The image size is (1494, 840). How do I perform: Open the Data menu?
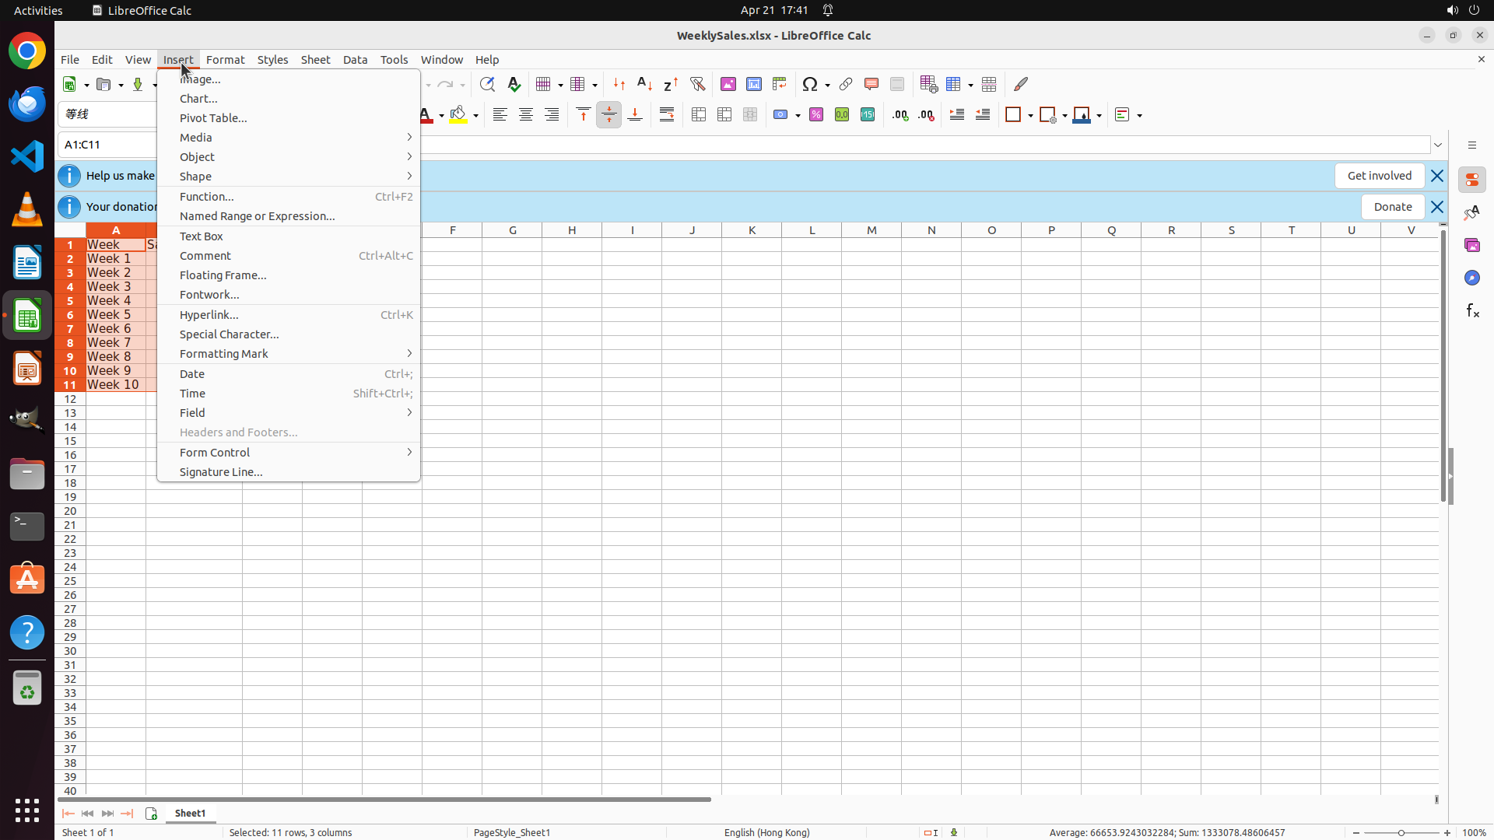(355, 60)
